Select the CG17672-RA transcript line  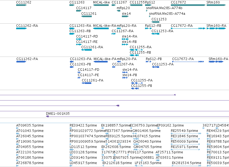pos(188,28)
